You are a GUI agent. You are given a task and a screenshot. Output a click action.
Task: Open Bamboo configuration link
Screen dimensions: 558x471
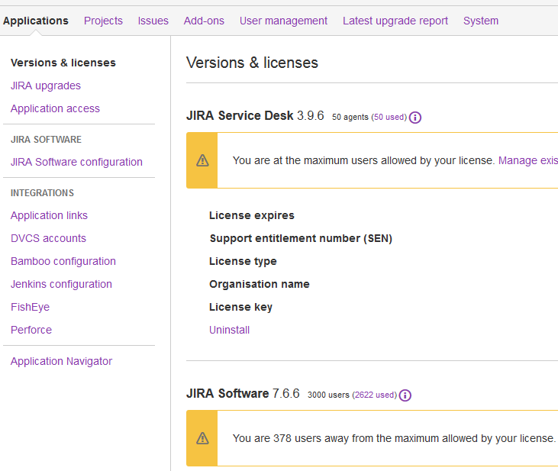(63, 261)
